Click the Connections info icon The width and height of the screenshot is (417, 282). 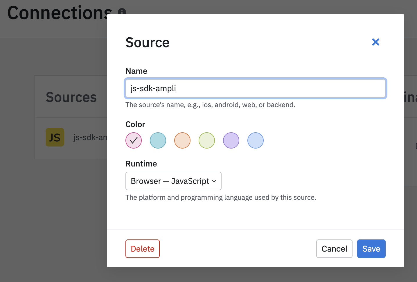(x=122, y=12)
